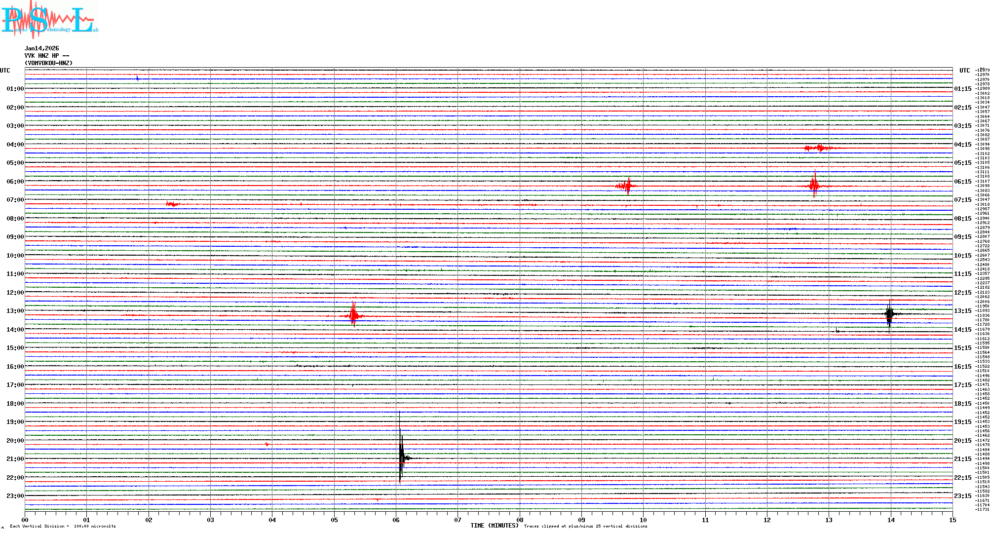Click minute 08 tick label on bottom axis

pyautogui.click(x=520, y=520)
